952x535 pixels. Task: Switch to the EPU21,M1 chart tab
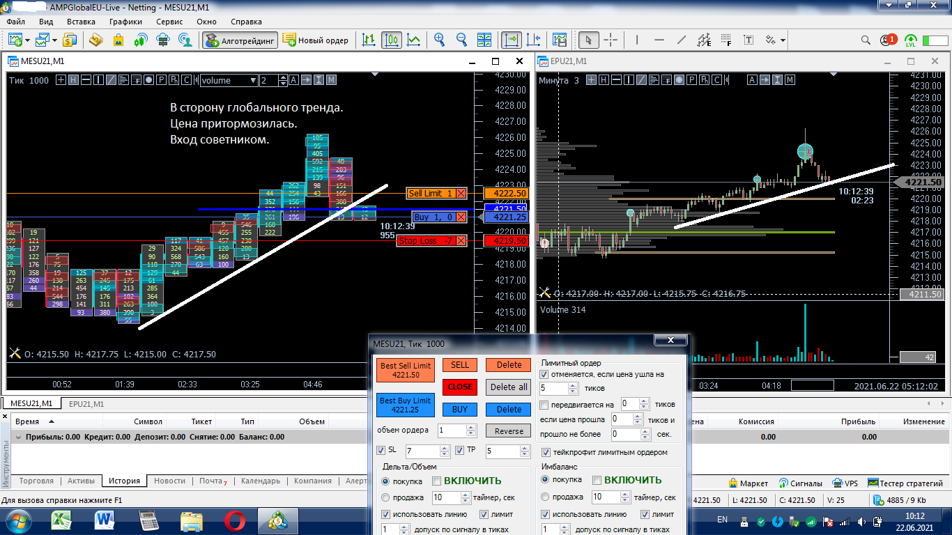point(86,404)
